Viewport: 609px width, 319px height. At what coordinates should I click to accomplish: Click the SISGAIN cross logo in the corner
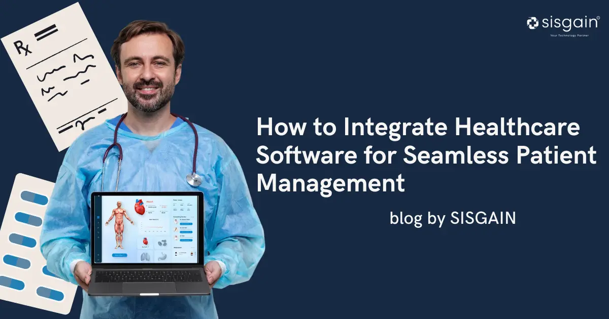[x=532, y=22]
